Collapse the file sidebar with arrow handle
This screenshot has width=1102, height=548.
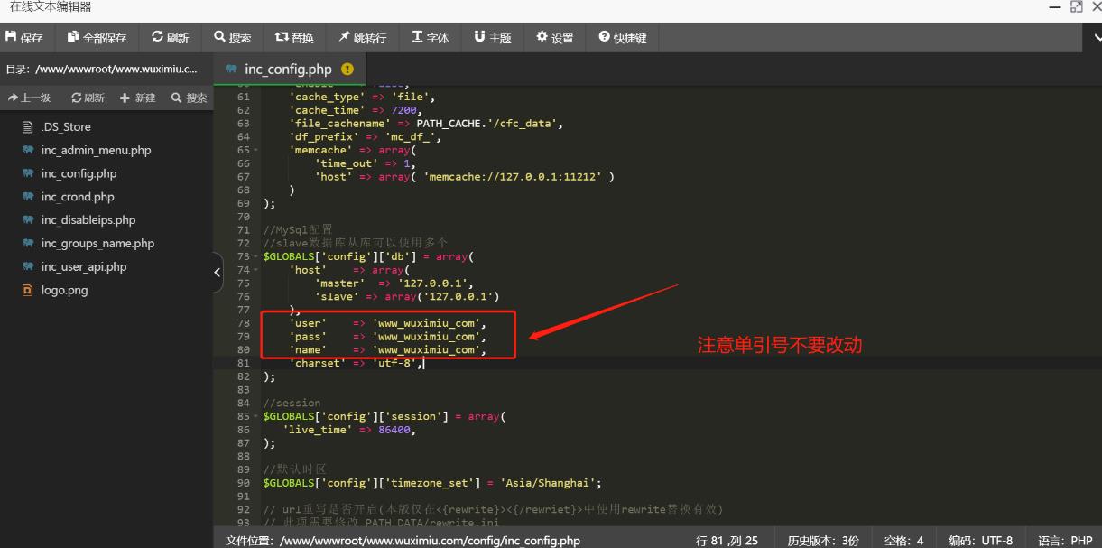pos(218,273)
